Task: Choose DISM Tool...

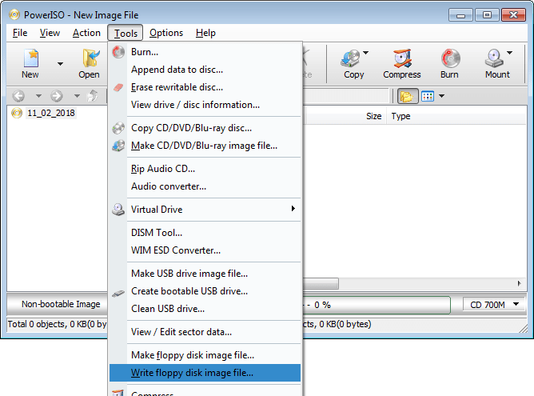Action: pos(205,233)
